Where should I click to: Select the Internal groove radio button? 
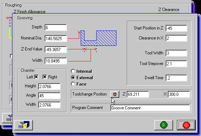(73, 71)
